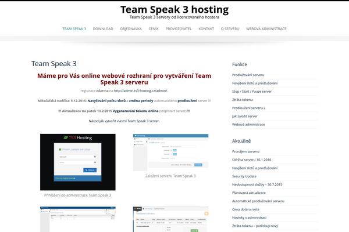Open the Stop / Start / Pauze server link
349x232 pixels.
click(252, 92)
